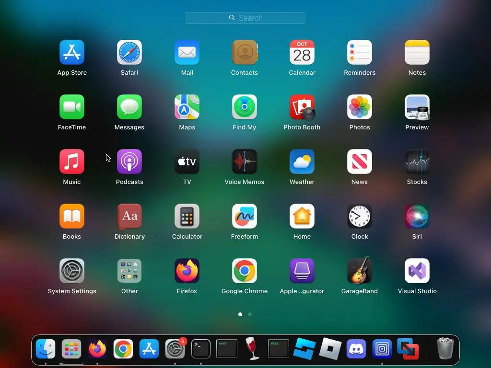Open Photo Booth
The height and width of the screenshot is (368, 491).
302,107
